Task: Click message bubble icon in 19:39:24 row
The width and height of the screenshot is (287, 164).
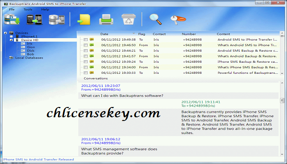Action: pos(92,61)
